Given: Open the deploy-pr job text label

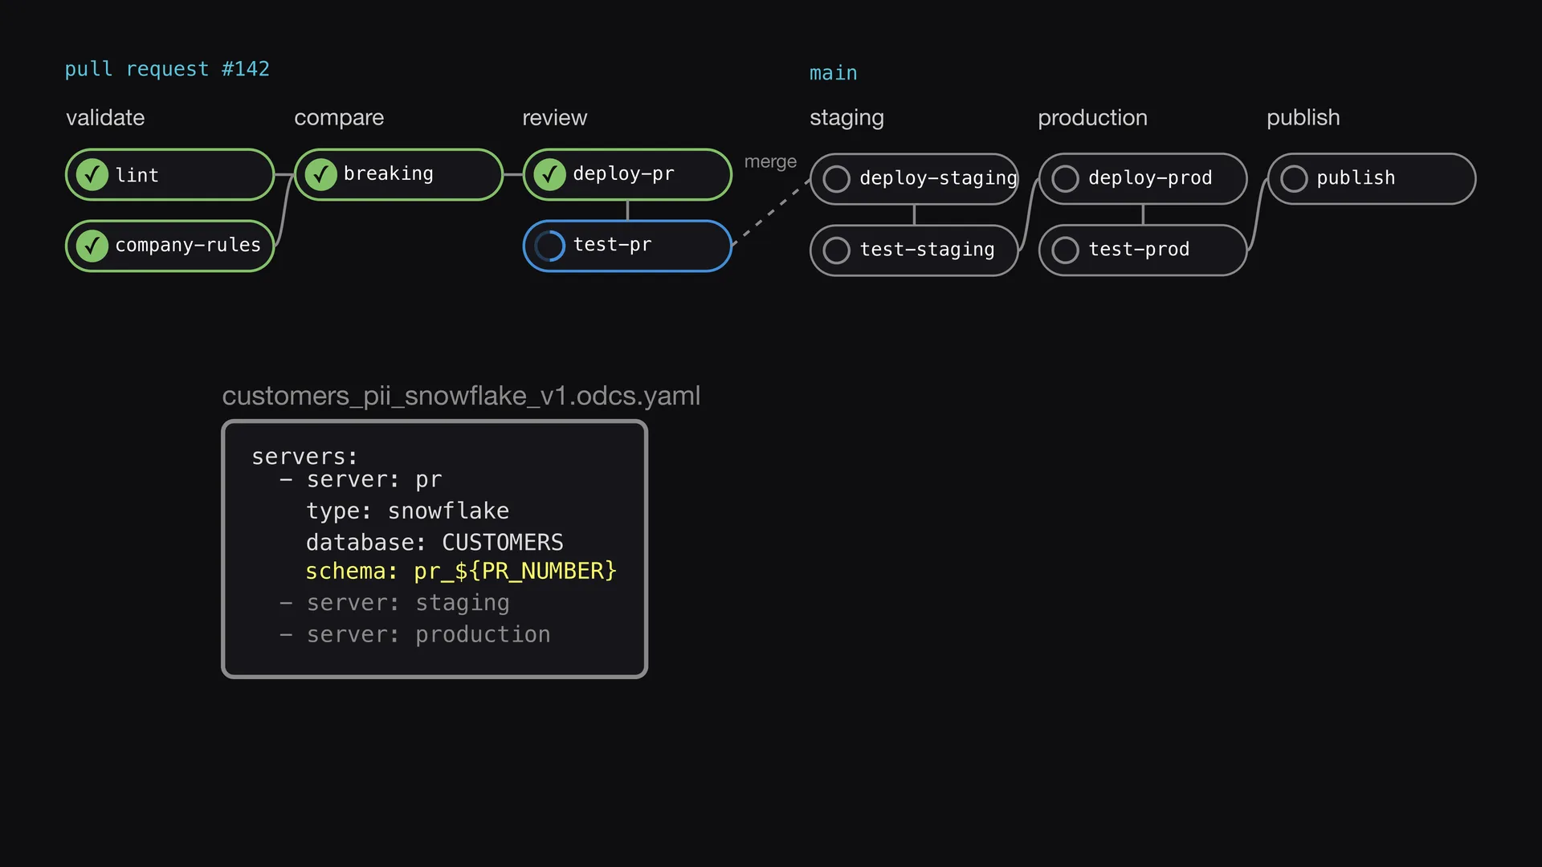Looking at the screenshot, I should pos(623,174).
